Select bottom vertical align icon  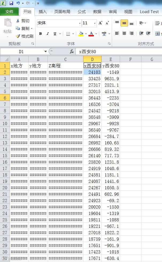[x=132, y=23]
